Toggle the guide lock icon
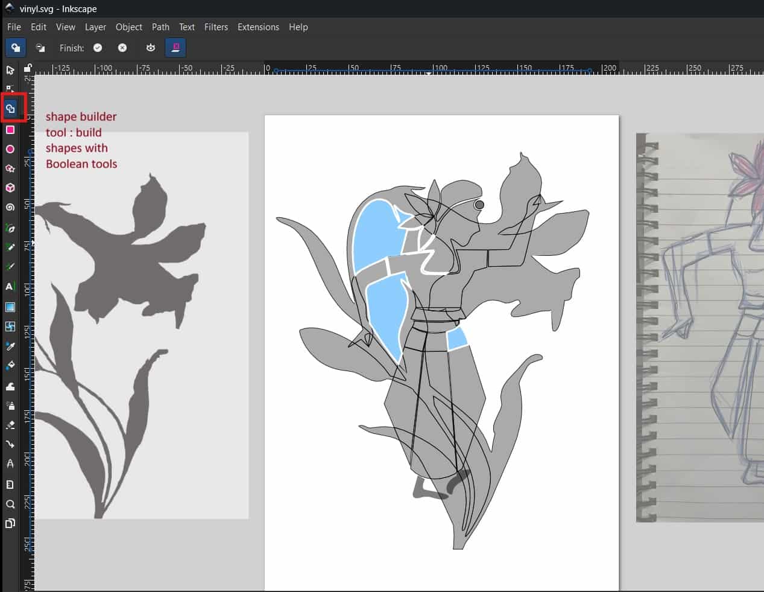The width and height of the screenshot is (764, 592). (x=28, y=68)
